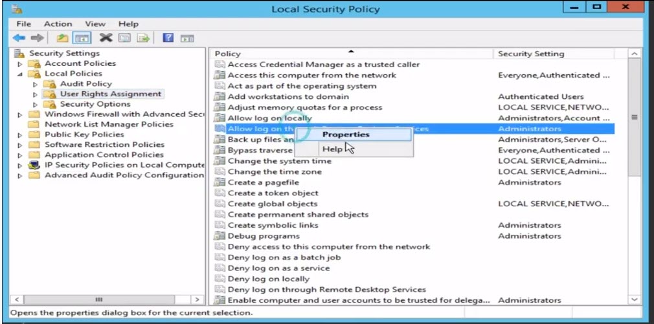The width and height of the screenshot is (654, 324).
Task: Click the Export List toolbar icon
Action: [x=144, y=38]
